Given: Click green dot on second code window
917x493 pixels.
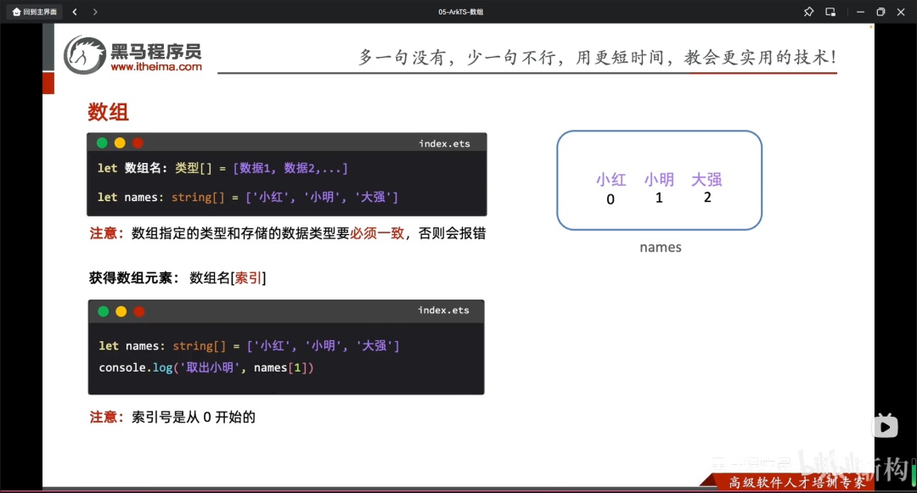Looking at the screenshot, I should [x=104, y=311].
